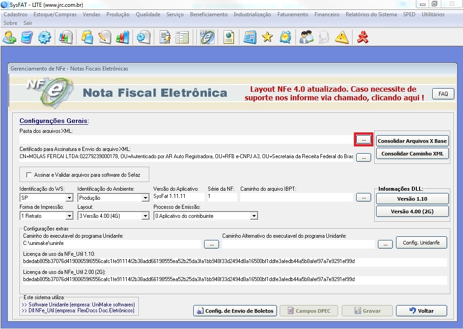Screen dimensions: 463x329
Task: Open the Estoque/Compras menu
Action: click(x=55, y=14)
